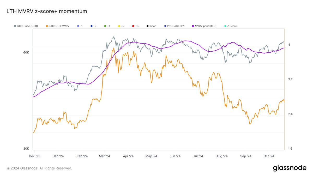Screen dimensions: 313x176
Task: Toggle the BTC: Price [USD] legend series
Action: pos(26,26)
